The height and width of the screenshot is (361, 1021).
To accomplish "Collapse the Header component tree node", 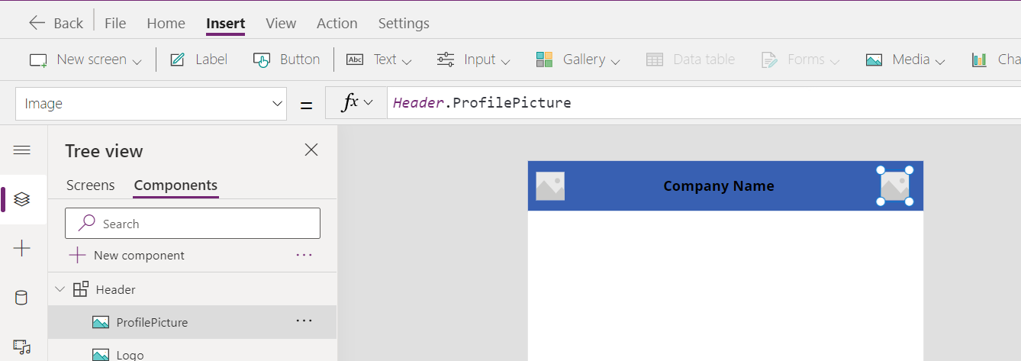I will 60,289.
